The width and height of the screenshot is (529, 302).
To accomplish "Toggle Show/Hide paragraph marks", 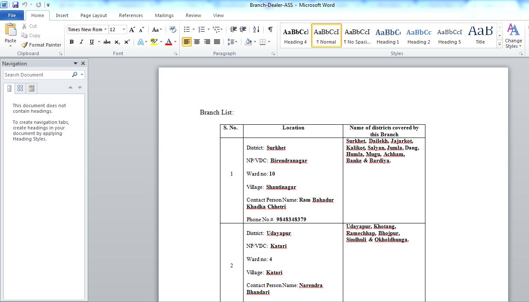I will point(270,29).
